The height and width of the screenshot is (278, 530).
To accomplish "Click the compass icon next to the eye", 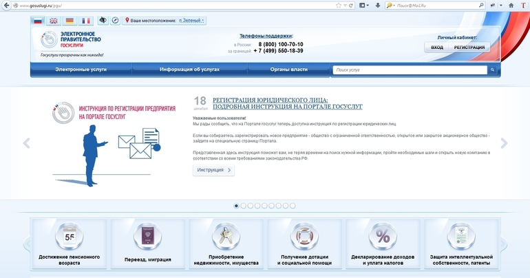I will pyautogui.click(x=115, y=20).
